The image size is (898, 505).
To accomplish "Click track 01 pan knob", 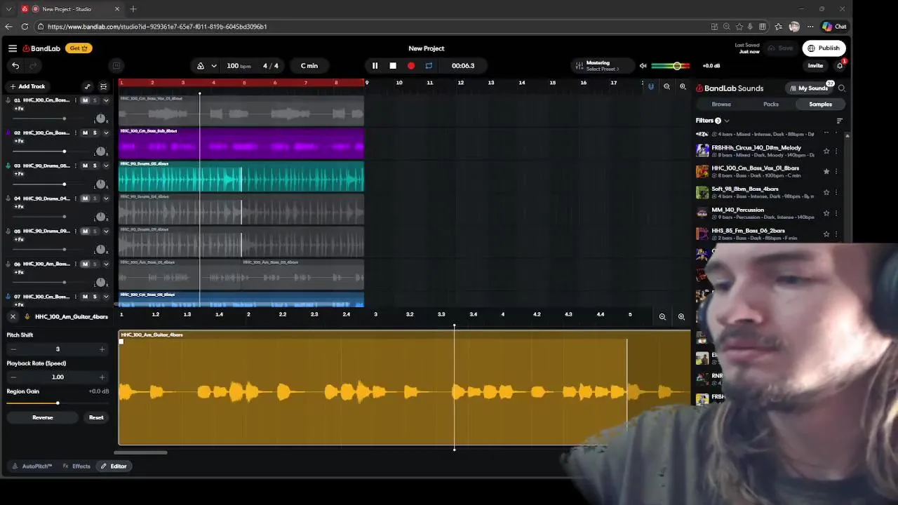I will click(x=101, y=119).
